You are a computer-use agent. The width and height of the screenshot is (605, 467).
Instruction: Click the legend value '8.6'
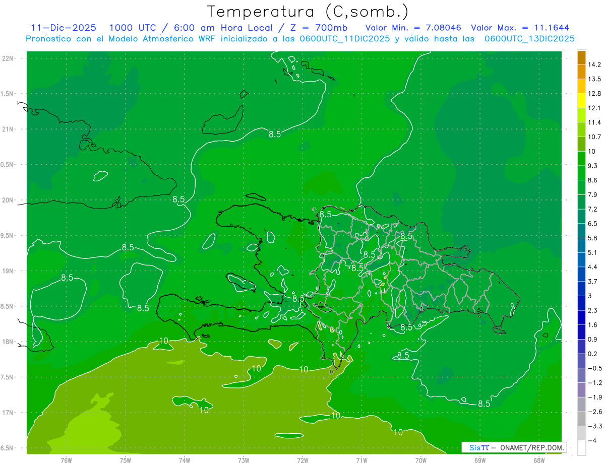(592, 180)
